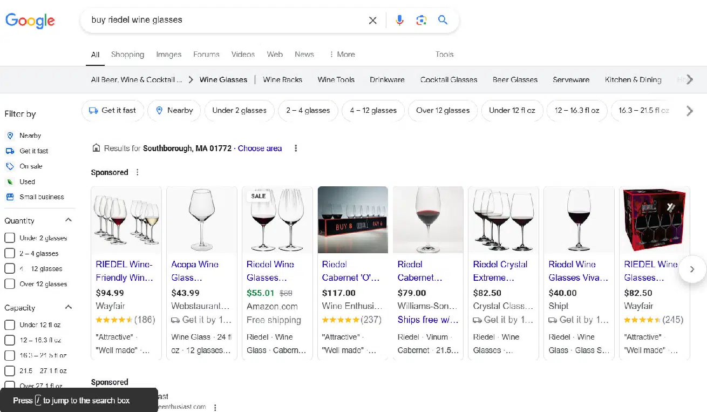Check the 16.3 – 21.5 fl oz checkbox
This screenshot has width=707, height=412.
(x=9, y=355)
